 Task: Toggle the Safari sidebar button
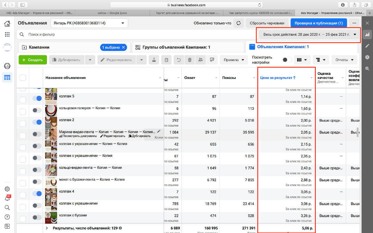click(x=23, y=5)
